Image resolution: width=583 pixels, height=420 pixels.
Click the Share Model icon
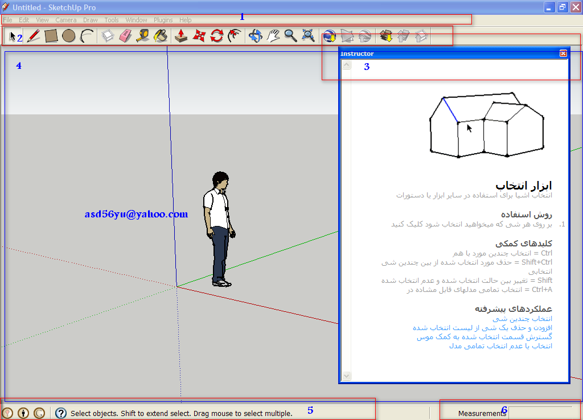[404, 36]
